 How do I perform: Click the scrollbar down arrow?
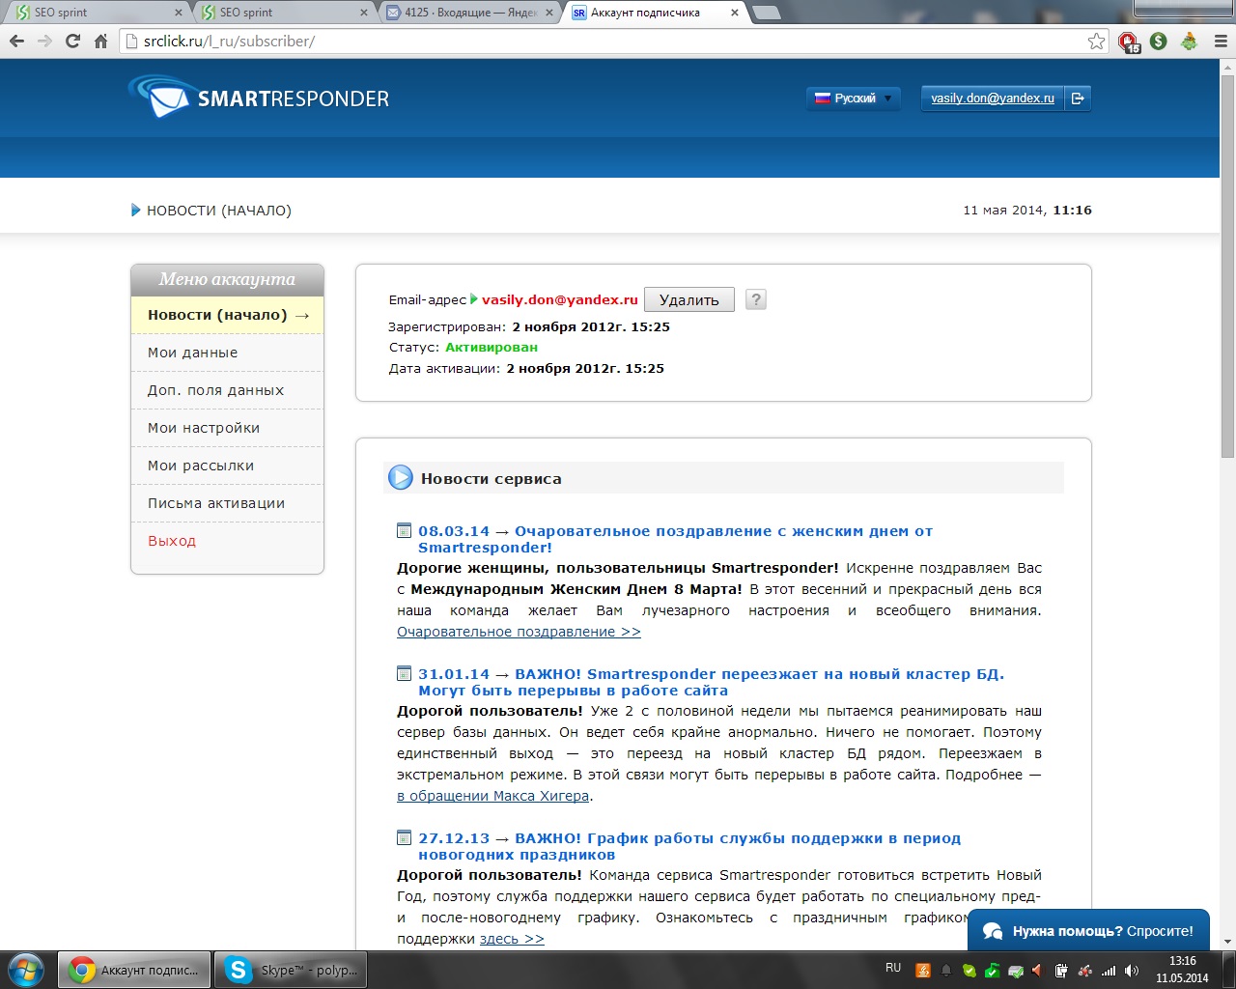coord(1227,942)
